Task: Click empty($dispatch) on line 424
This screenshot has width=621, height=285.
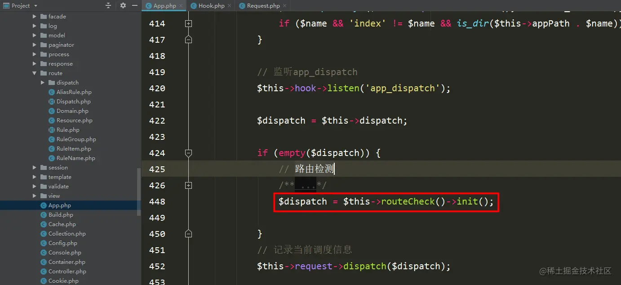Action: pyautogui.click(x=321, y=153)
